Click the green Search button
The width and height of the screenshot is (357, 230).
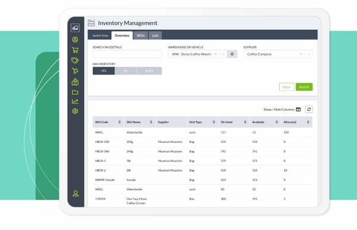point(304,87)
